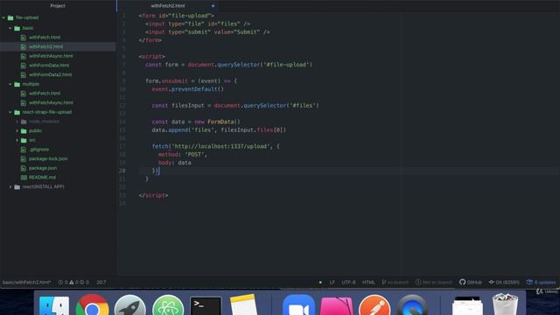
Task: Click file icon of withFetch.html in basic
Action: (x=24, y=37)
